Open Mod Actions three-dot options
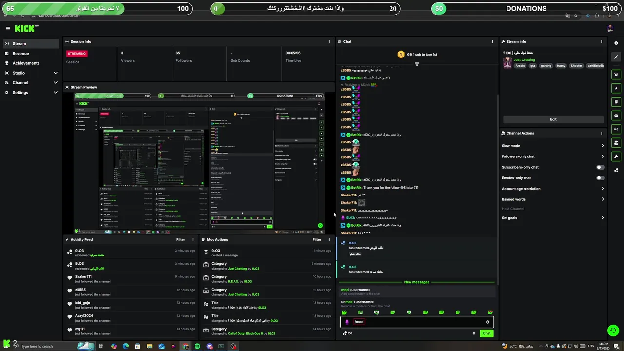 coord(329,240)
